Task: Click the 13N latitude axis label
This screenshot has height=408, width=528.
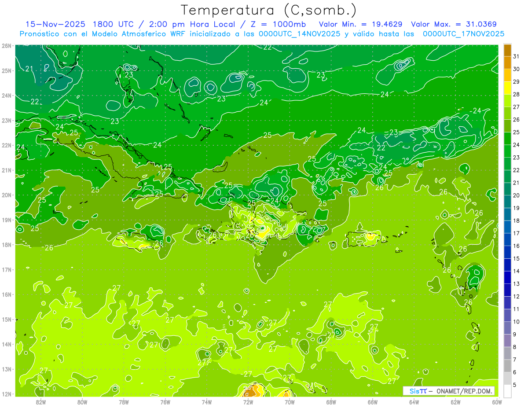Action: 7,369
